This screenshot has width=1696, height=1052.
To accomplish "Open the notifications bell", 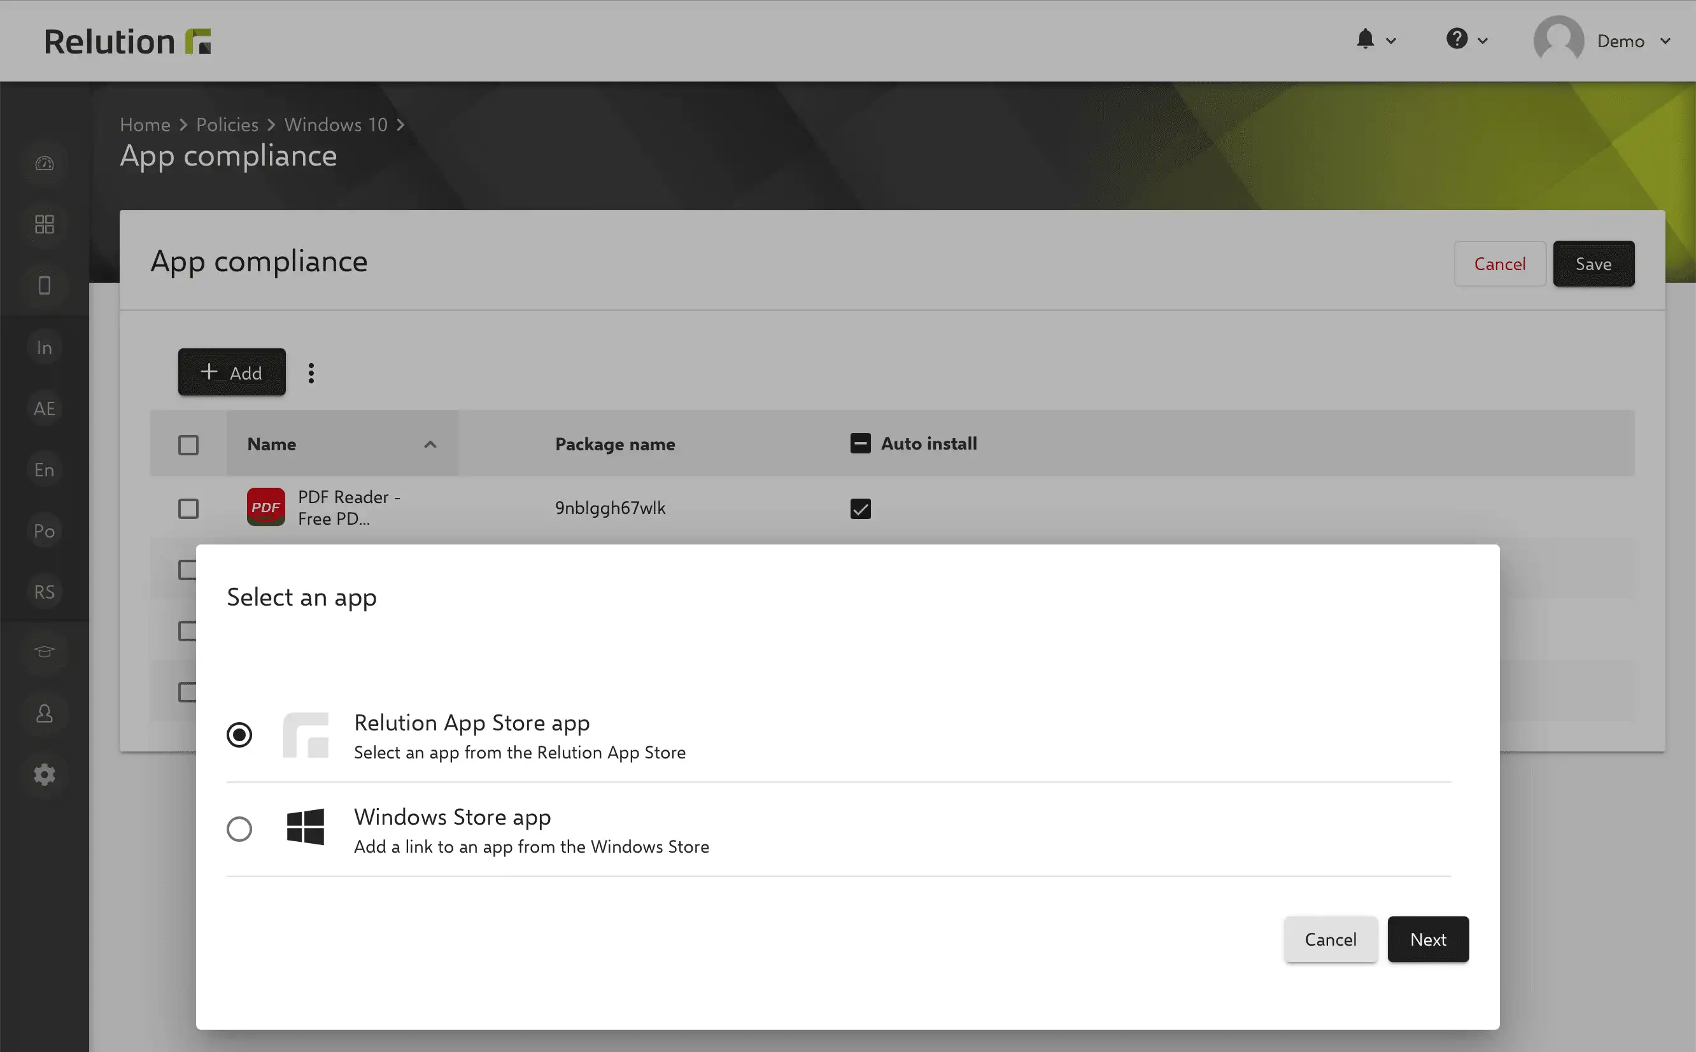I will click(1365, 39).
